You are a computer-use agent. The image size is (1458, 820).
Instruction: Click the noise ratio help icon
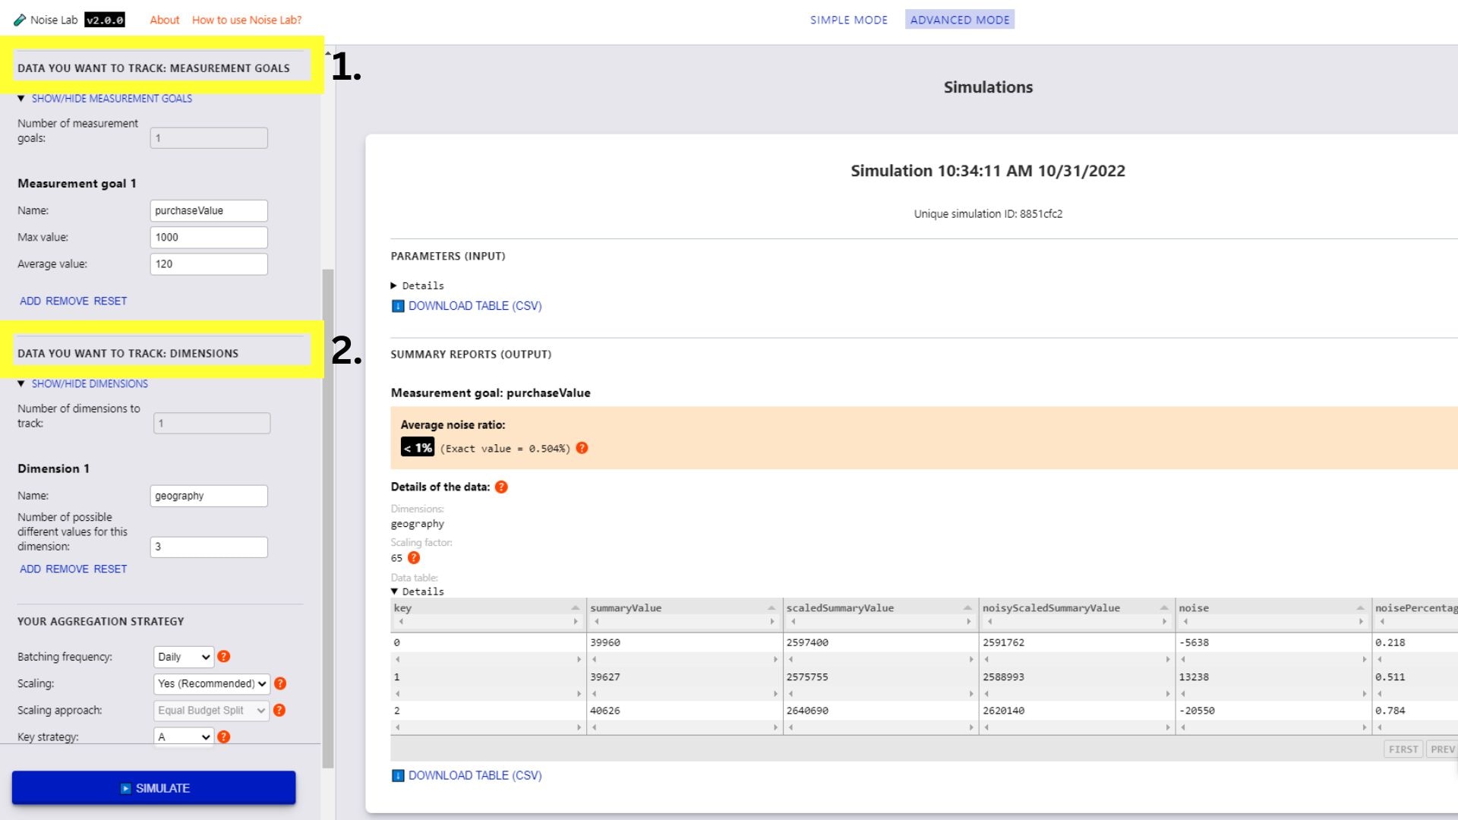[x=581, y=447]
